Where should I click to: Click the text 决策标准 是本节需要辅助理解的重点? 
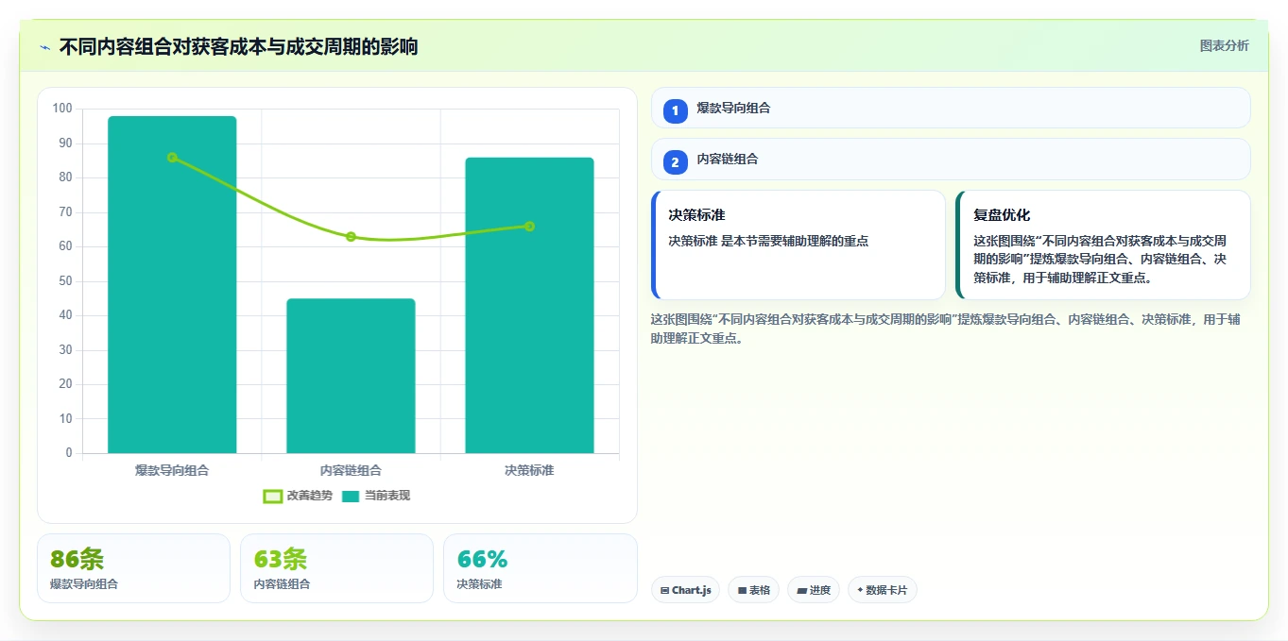pyautogui.click(x=768, y=241)
